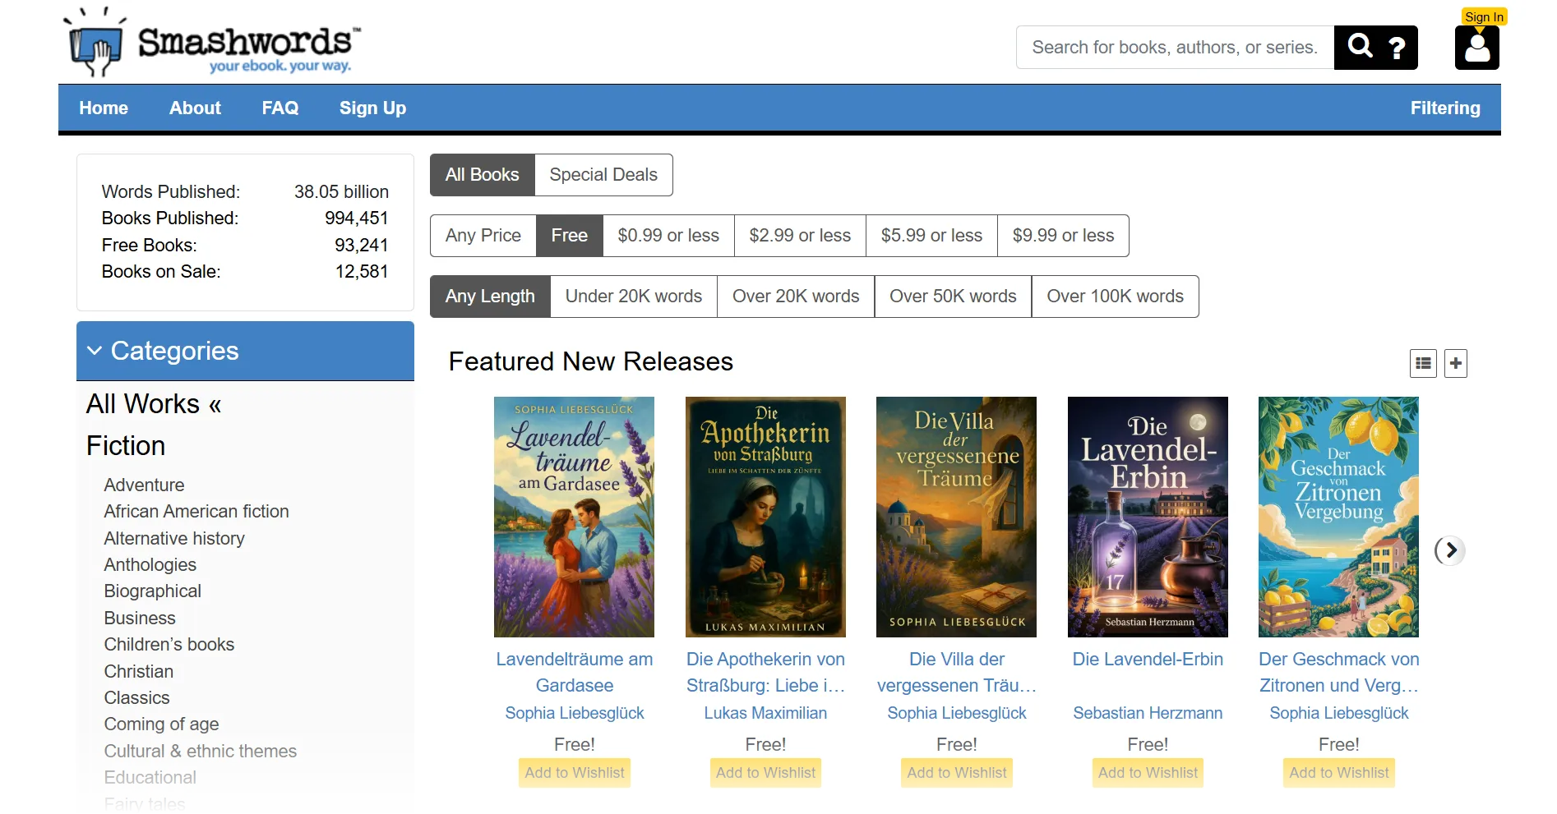Open author page for Lukas Maximilian
This screenshot has height=814, width=1557.
pos(765,713)
